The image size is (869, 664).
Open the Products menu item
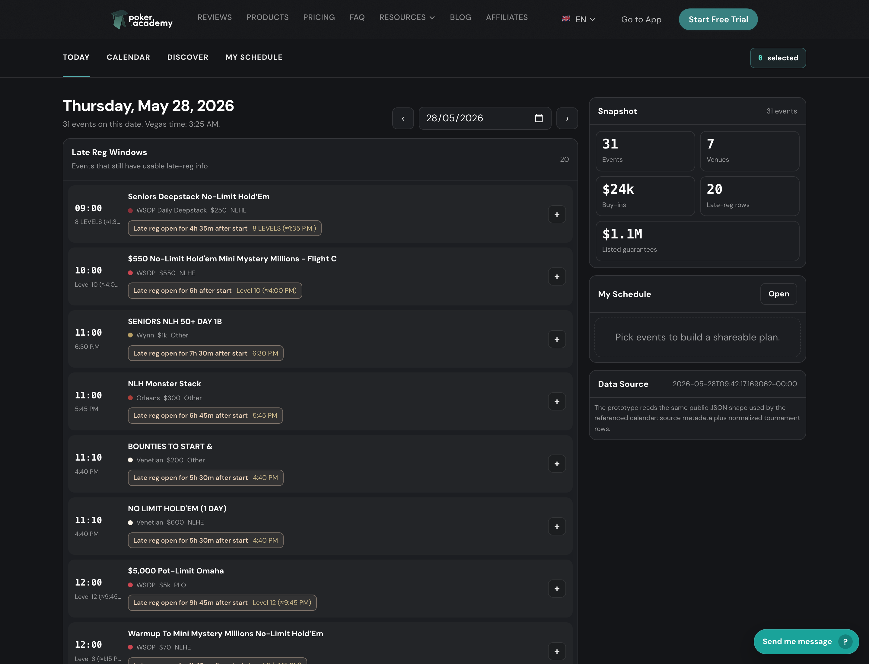click(268, 18)
